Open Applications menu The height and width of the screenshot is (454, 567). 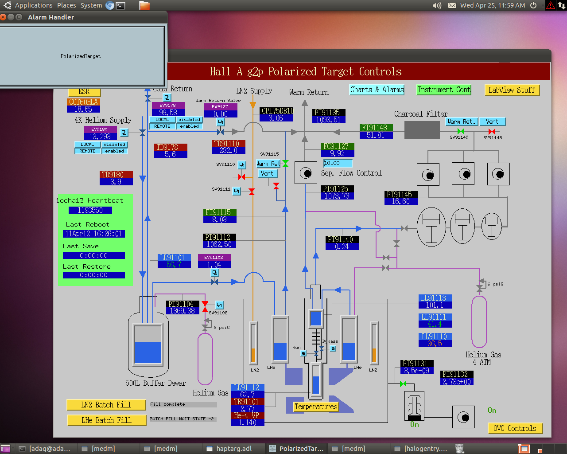34,5
